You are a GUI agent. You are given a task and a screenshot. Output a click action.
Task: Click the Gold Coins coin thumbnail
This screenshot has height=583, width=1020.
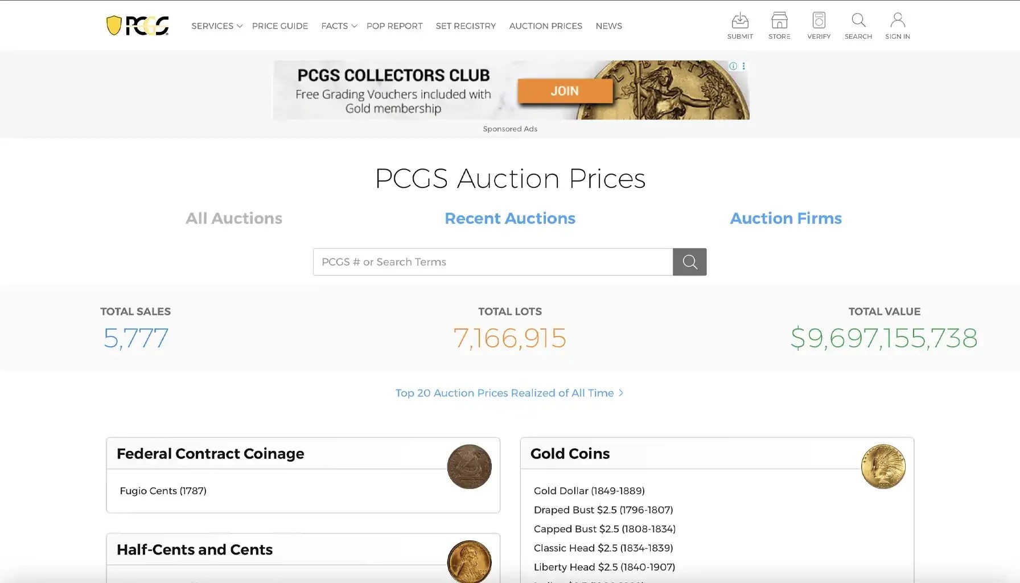point(883,466)
